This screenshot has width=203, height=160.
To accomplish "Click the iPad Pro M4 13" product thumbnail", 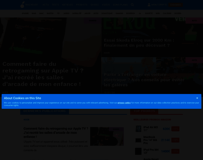I will [138, 151].
